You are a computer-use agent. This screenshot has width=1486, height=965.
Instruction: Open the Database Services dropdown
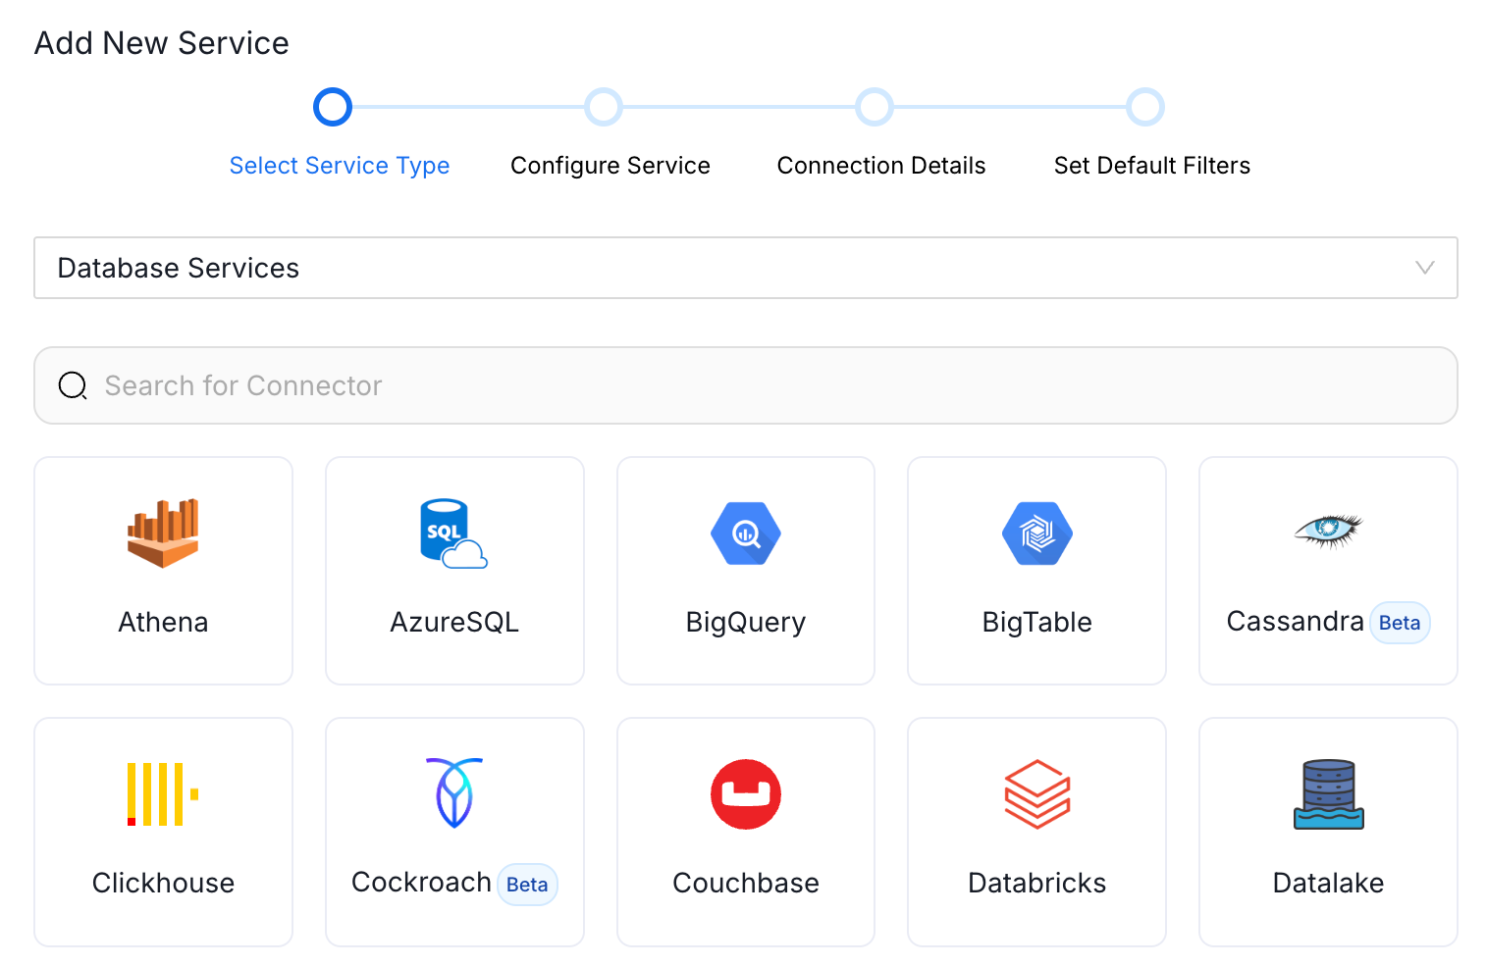tap(746, 268)
